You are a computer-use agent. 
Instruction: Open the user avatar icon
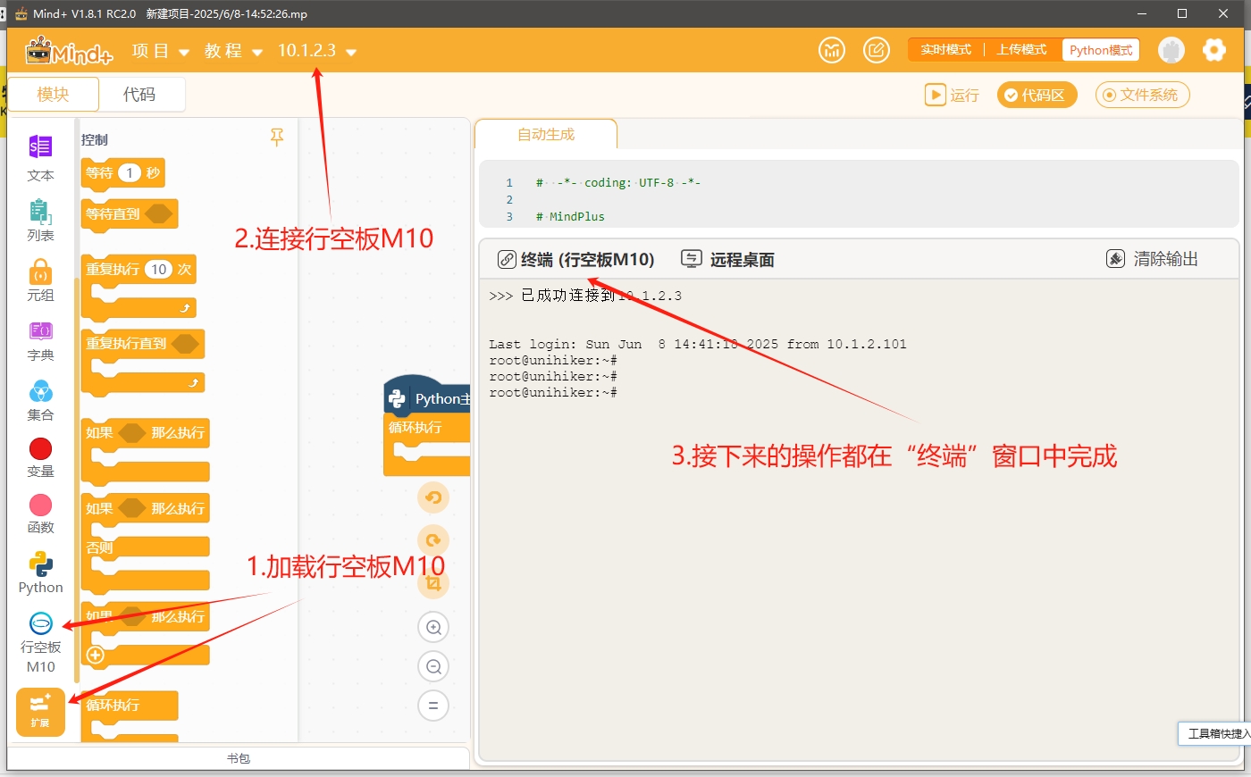1171,50
